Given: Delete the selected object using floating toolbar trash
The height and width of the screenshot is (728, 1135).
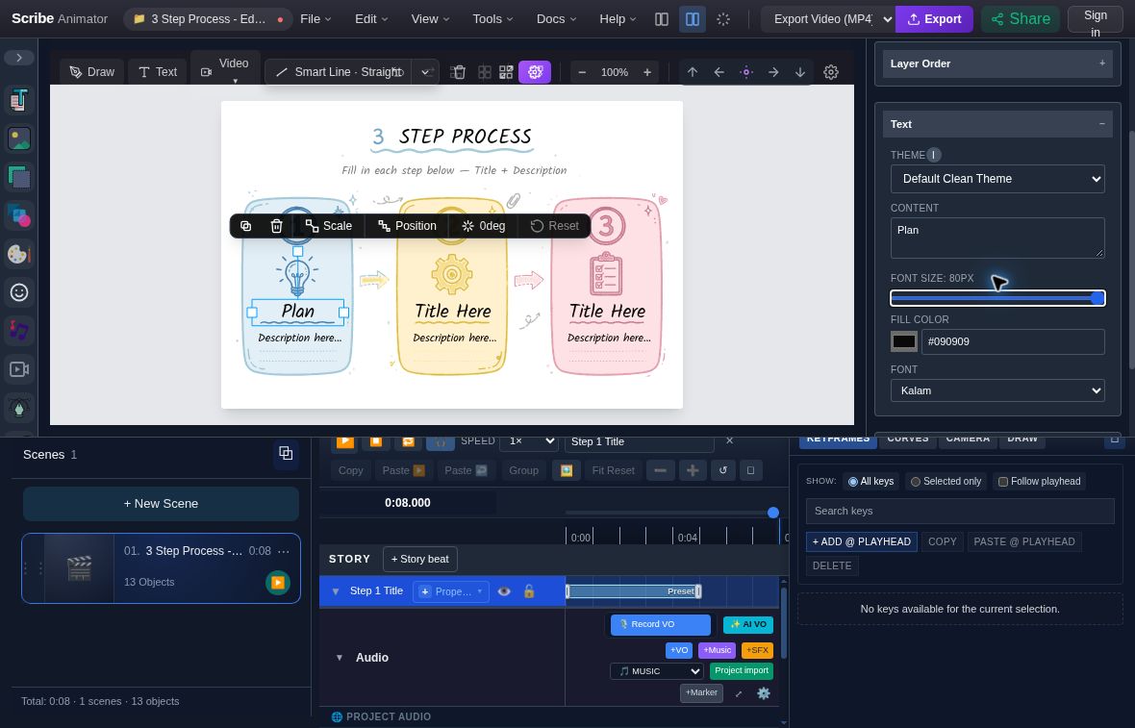Looking at the screenshot, I should [x=276, y=226].
